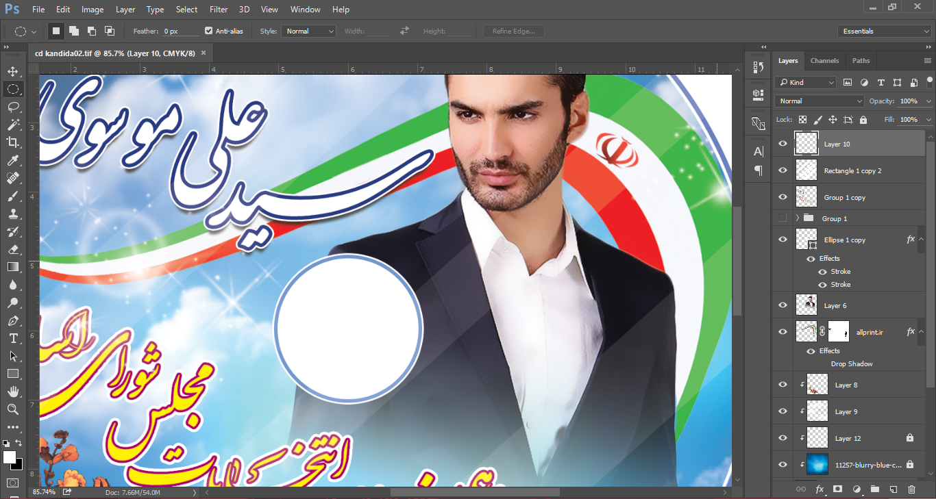Select the Dodge tool
The image size is (936, 499).
[x=13, y=303]
